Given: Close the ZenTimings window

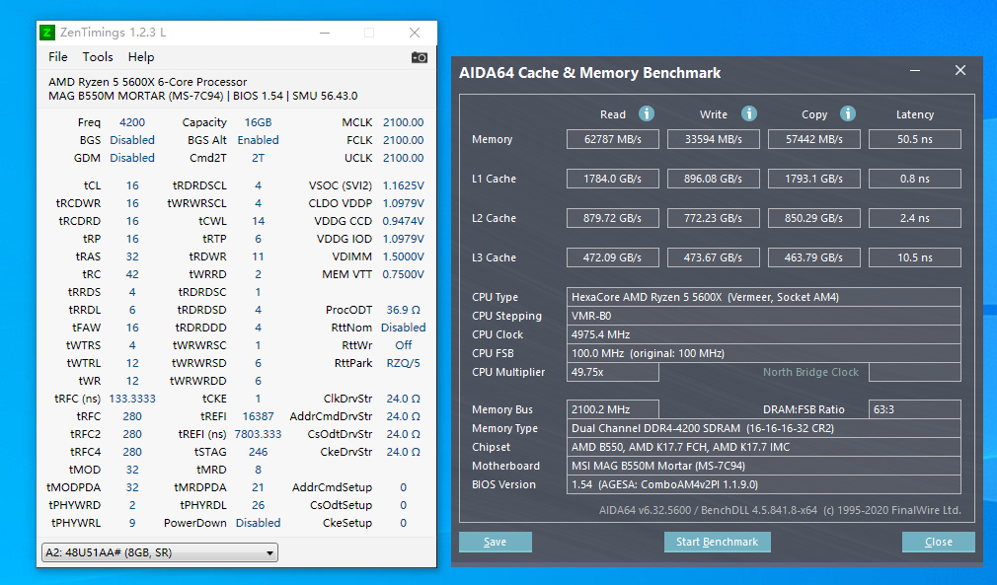Looking at the screenshot, I should pyautogui.click(x=415, y=33).
